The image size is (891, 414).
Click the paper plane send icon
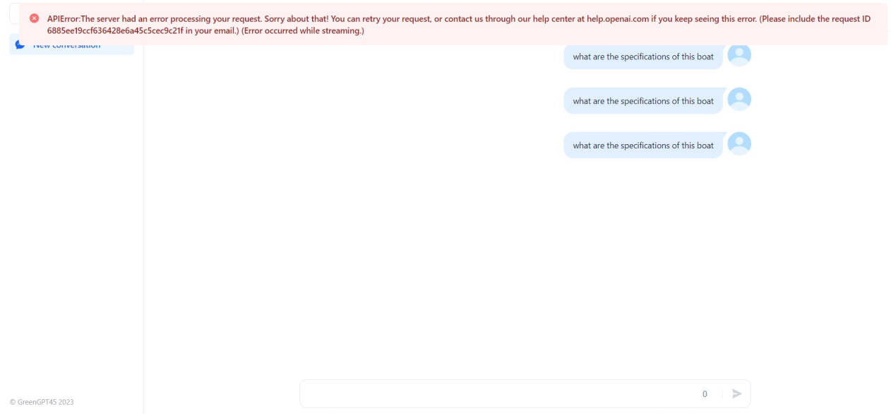coord(737,394)
